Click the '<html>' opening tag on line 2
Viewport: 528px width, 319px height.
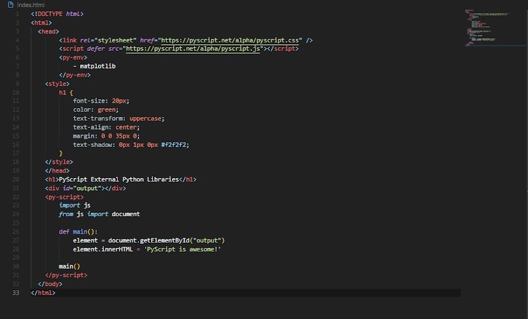tap(41, 23)
